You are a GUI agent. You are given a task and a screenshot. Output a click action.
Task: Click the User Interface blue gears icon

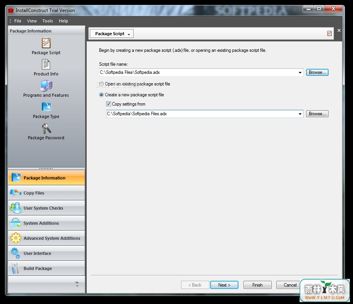pos(15,253)
